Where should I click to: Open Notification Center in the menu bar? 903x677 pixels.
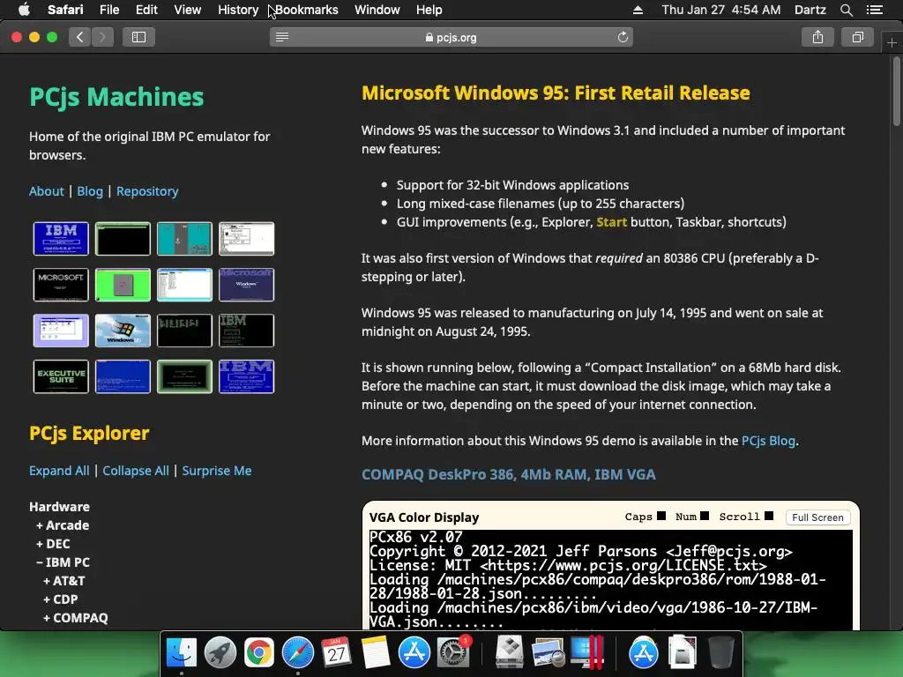[875, 10]
